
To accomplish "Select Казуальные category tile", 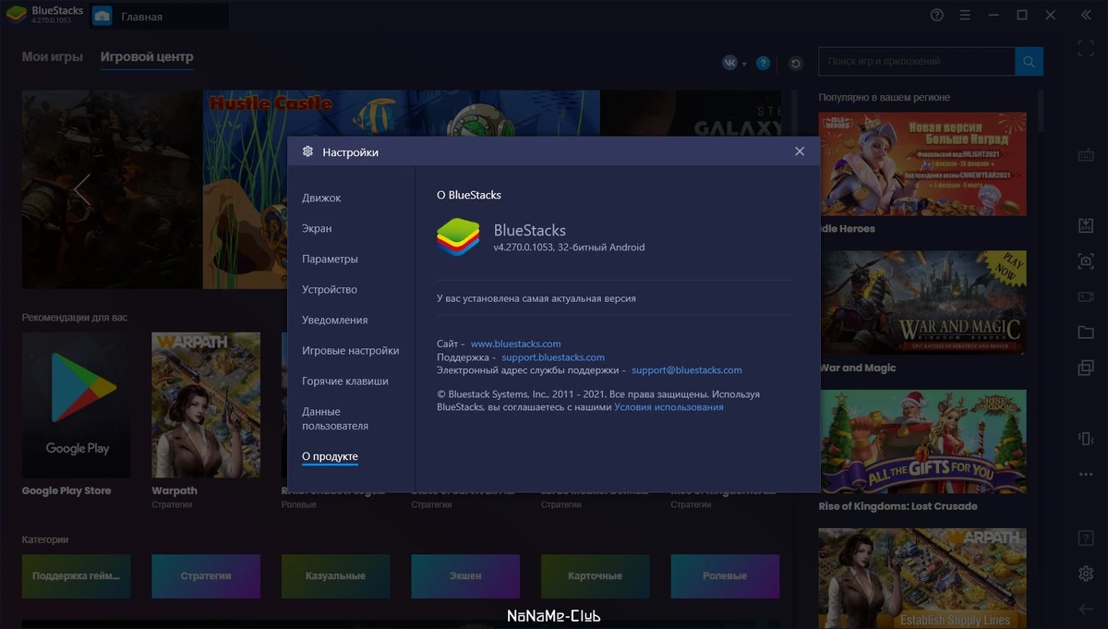I will point(336,575).
